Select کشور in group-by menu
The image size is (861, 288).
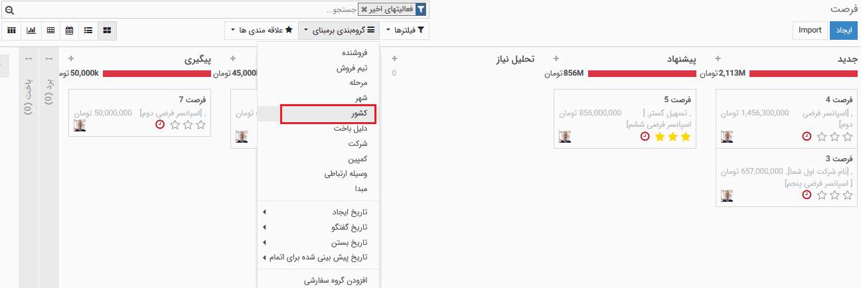coord(328,114)
